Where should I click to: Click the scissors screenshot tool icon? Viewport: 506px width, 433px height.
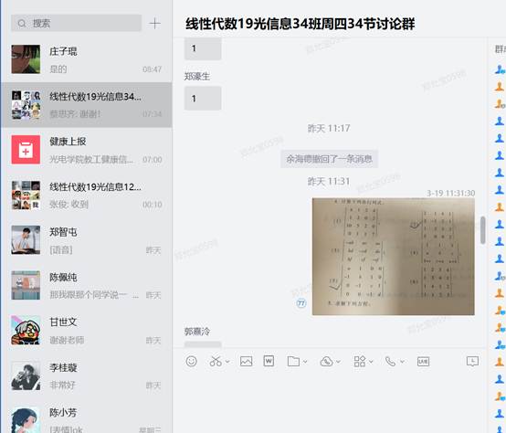pos(216,361)
